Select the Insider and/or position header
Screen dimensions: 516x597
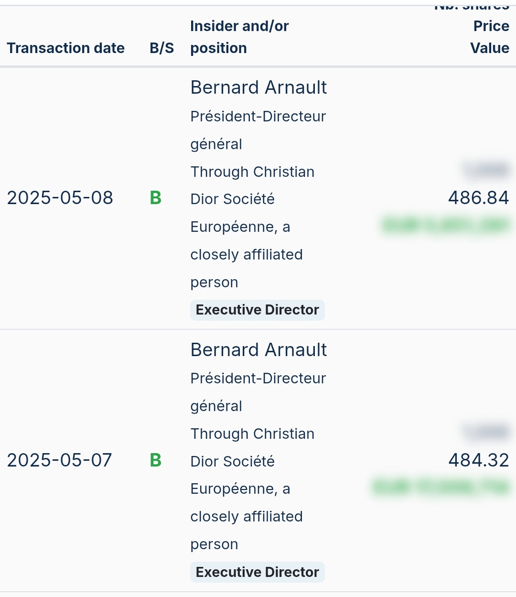click(239, 37)
